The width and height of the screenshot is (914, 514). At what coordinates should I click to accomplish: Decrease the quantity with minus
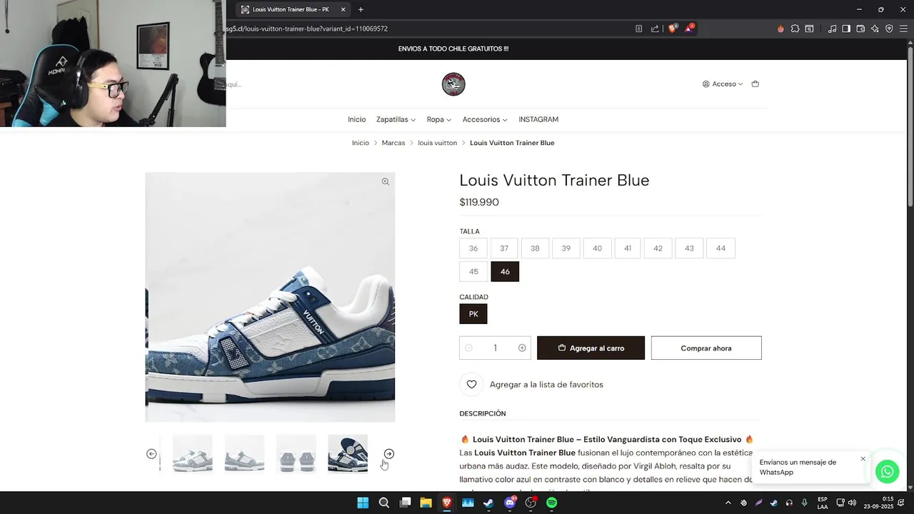tap(468, 348)
